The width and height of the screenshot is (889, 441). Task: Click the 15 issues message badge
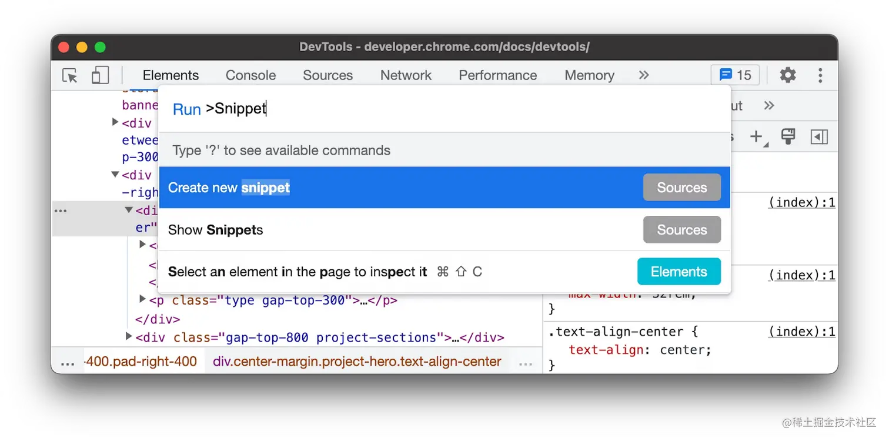[735, 75]
